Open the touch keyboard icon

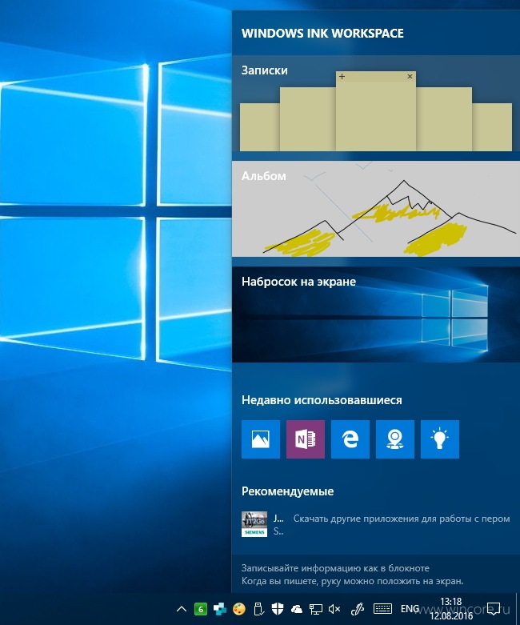382,608
